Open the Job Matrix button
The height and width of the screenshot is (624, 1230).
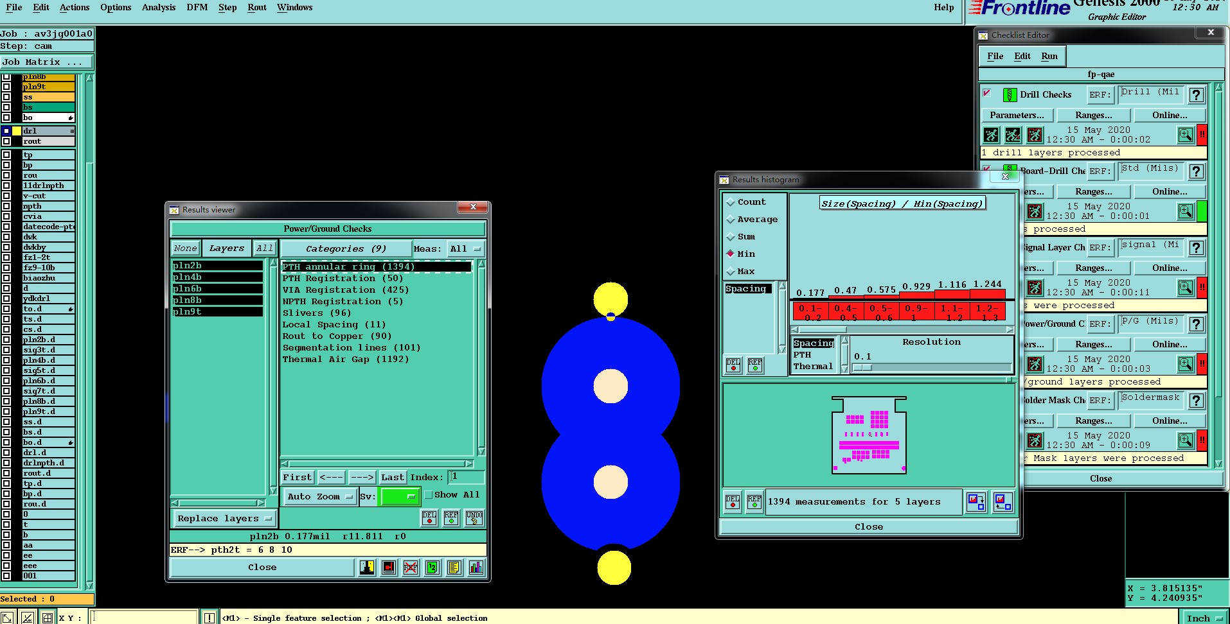point(46,62)
